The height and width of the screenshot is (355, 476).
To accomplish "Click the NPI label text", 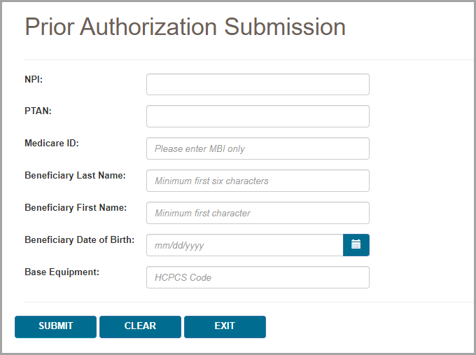I will point(34,79).
